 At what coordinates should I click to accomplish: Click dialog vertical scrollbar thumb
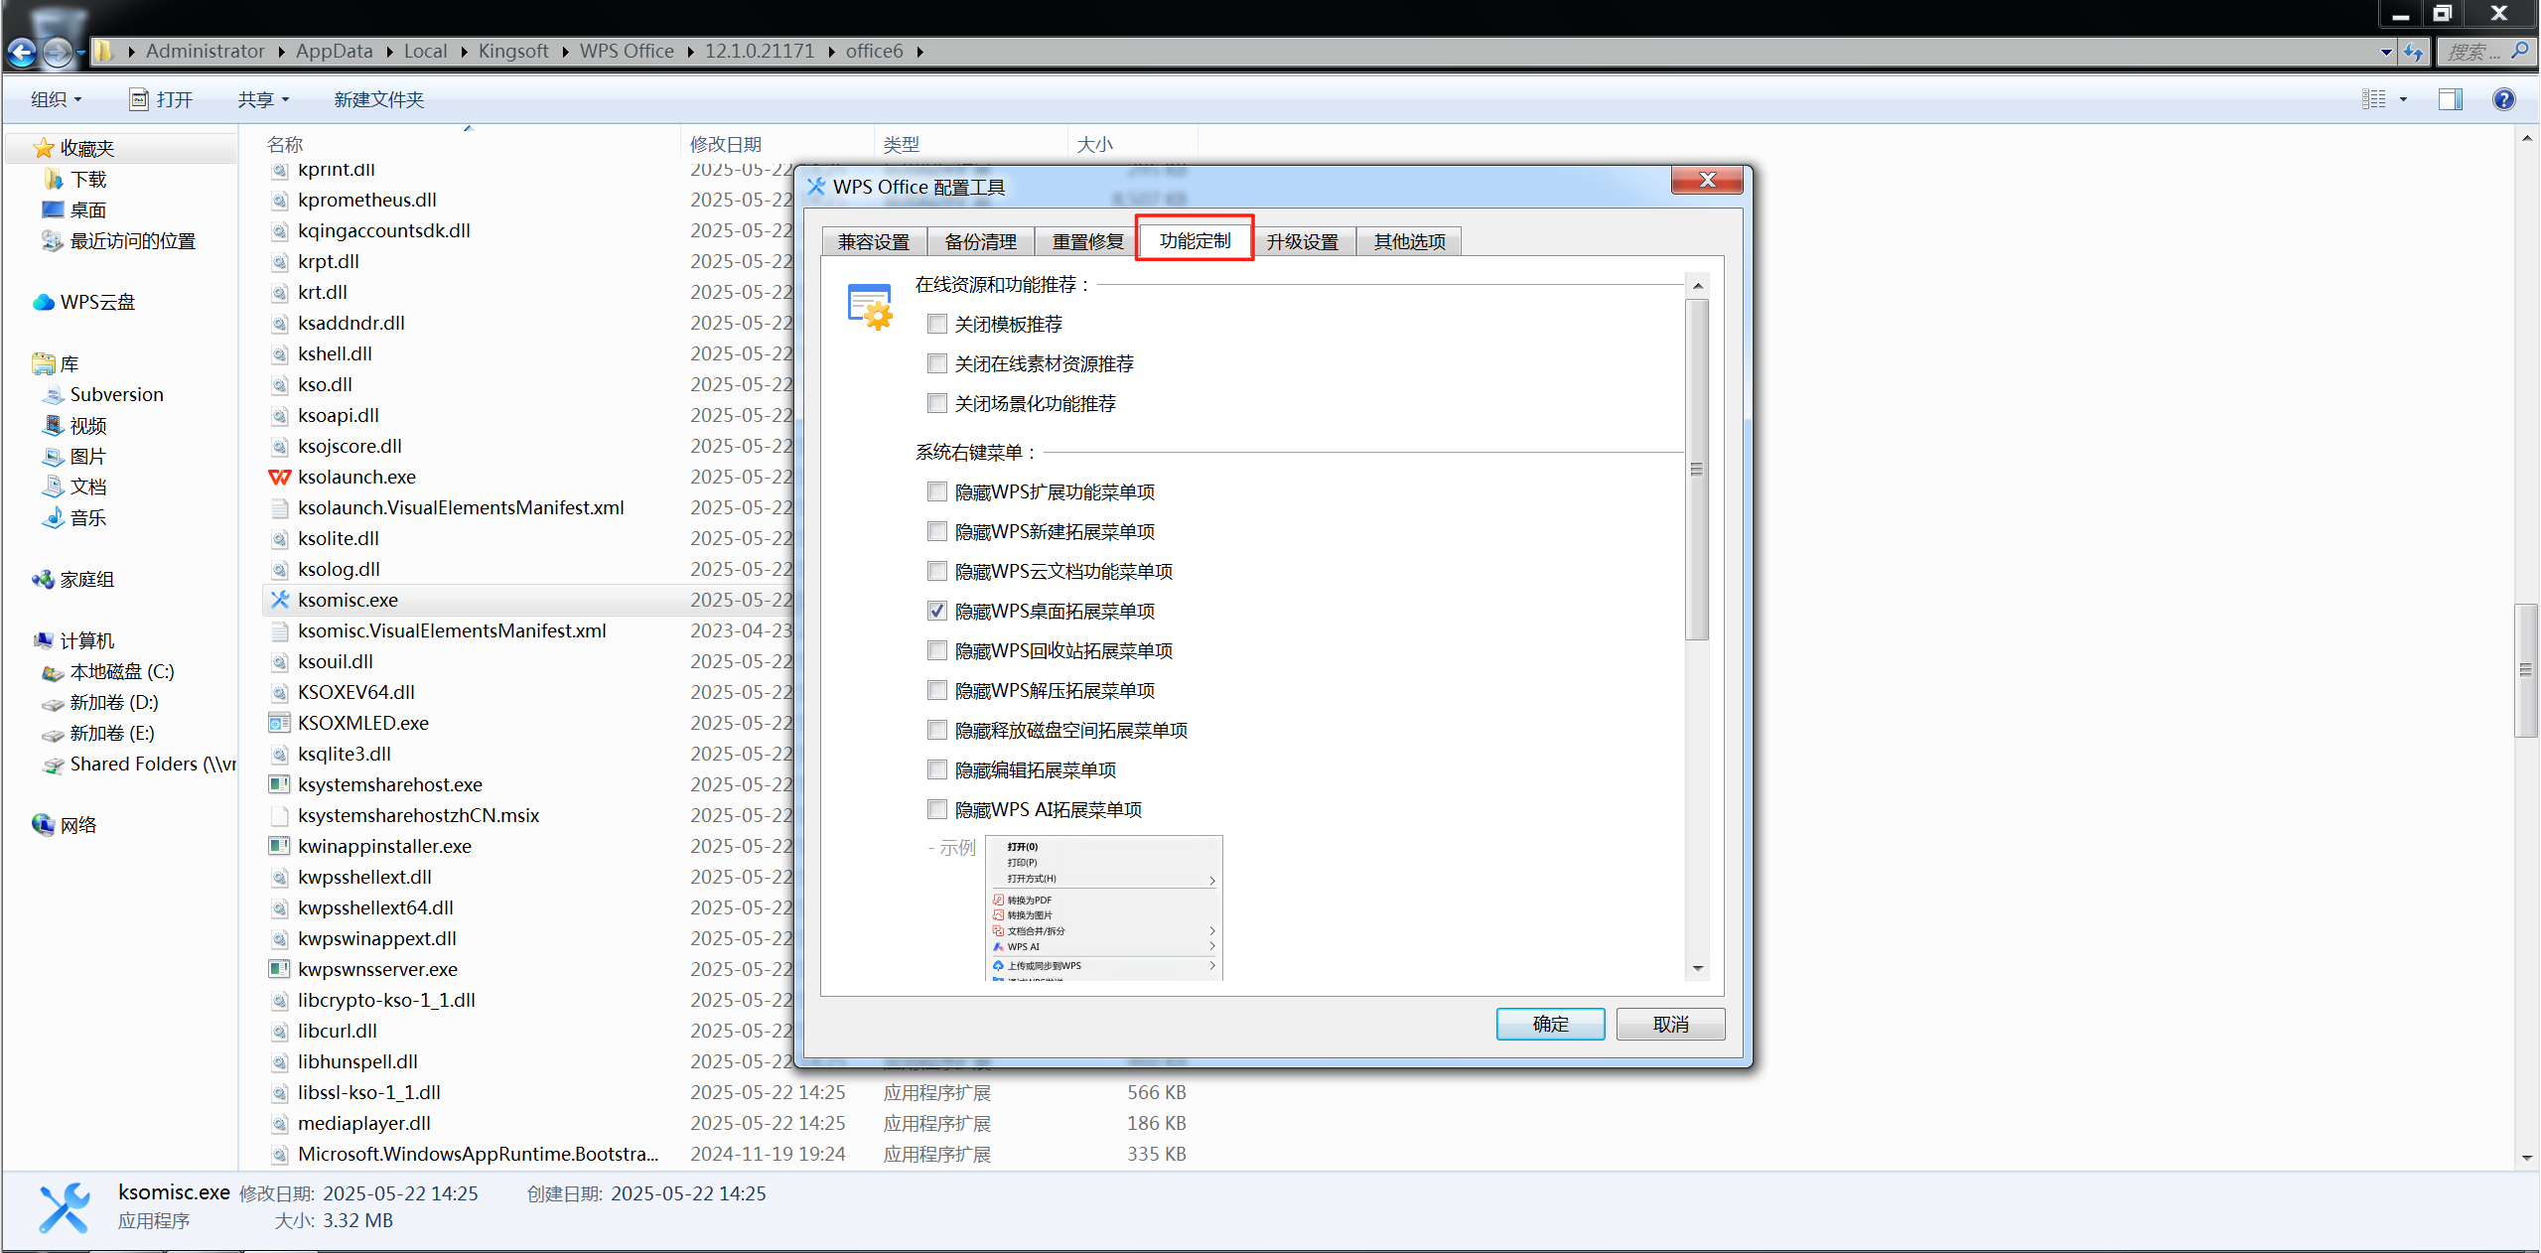[1698, 469]
